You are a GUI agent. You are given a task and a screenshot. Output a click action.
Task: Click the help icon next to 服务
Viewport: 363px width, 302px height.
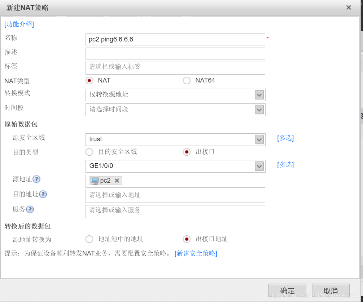[30, 209]
